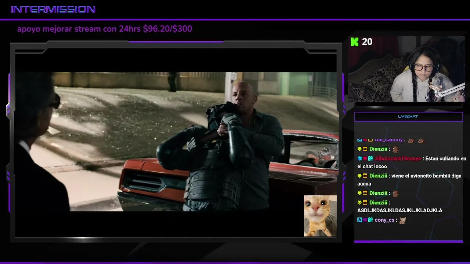This screenshot has height=264, width=470.
Task: Click the streamer webcam feed
Action: (x=406, y=69)
